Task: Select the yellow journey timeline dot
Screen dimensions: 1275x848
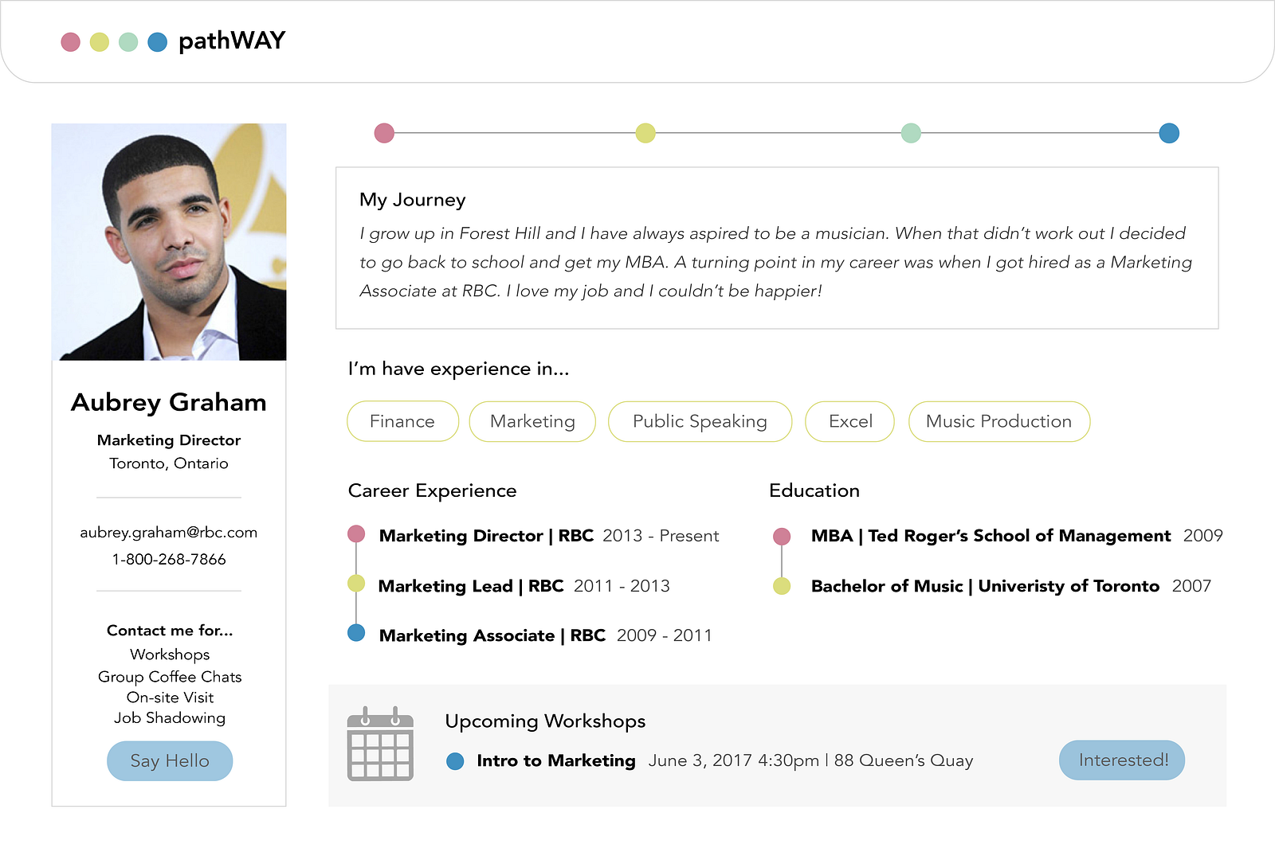Action: pos(645,133)
